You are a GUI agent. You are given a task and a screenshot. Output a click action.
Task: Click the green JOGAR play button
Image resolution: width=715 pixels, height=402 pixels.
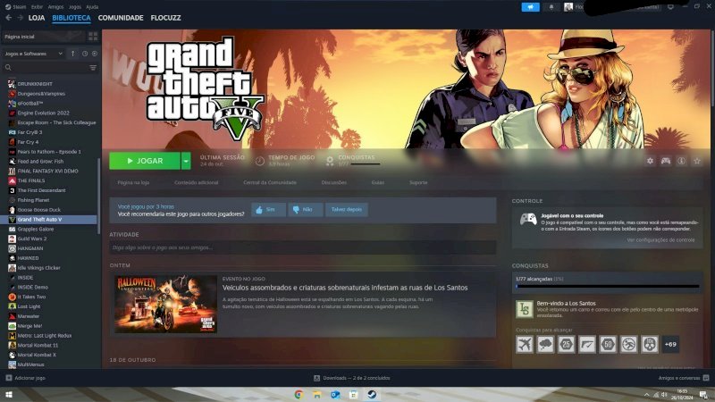[x=145, y=161]
